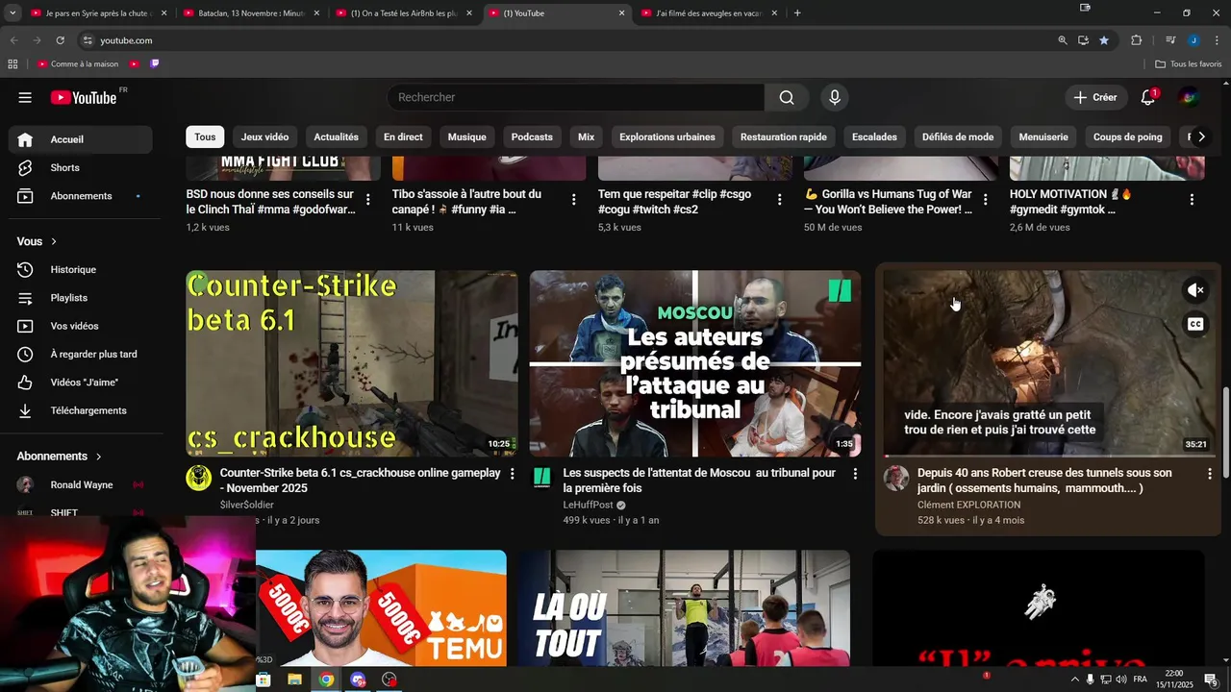Open options menu for Tibo s'assoie short
The width and height of the screenshot is (1231, 692).
coord(574,200)
